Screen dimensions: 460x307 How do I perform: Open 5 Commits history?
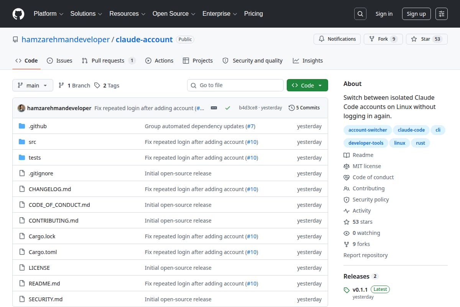click(x=304, y=108)
